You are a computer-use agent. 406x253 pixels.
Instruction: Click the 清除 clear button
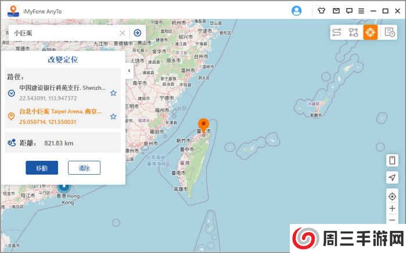[x=84, y=168]
